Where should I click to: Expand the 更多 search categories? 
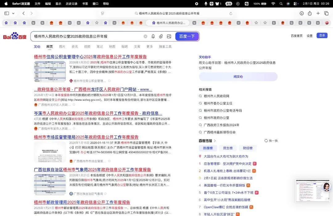pyautogui.click(x=150, y=47)
